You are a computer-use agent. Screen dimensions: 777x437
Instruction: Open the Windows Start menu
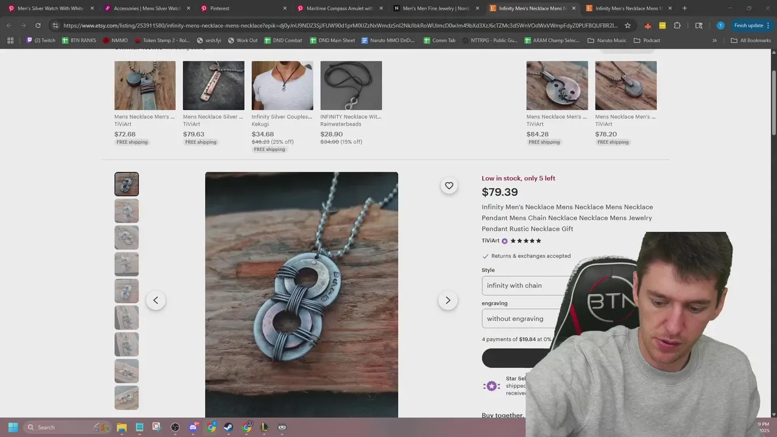pyautogui.click(x=13, y=427)
